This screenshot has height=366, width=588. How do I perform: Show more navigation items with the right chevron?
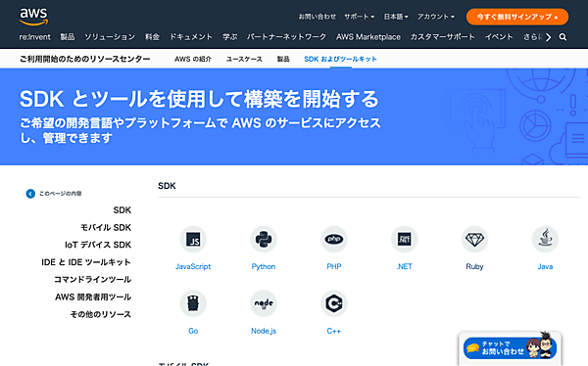point(549,37)
